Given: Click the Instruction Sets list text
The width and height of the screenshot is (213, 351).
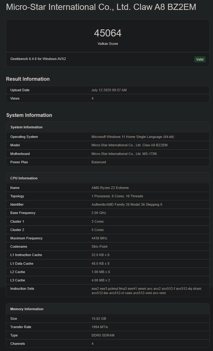Looking at the screenshot, I should [x=146, y=291].
